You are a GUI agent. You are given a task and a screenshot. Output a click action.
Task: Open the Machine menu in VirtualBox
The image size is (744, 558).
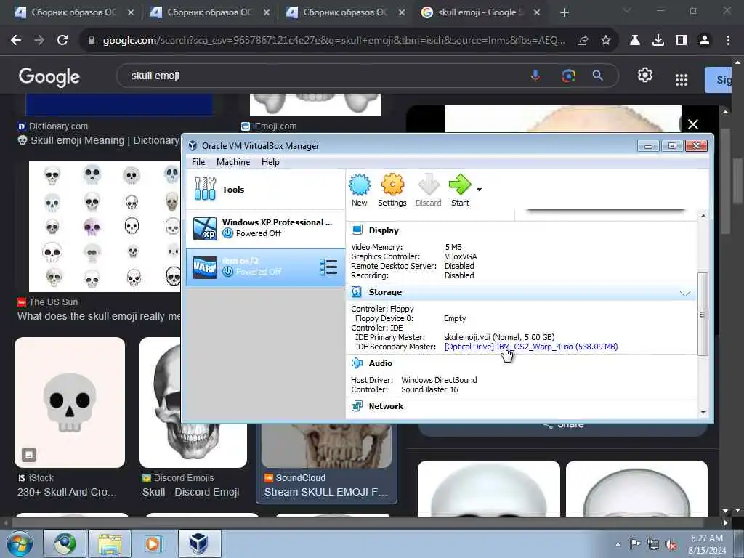coord(233,162)
